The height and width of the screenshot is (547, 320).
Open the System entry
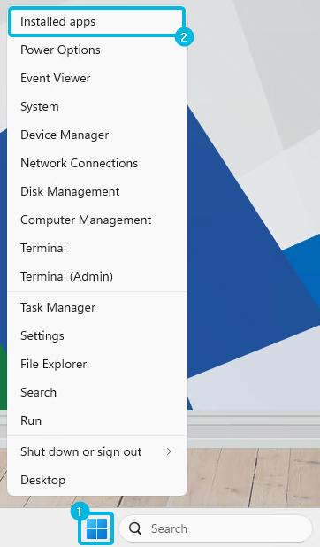tap(96, 106)
